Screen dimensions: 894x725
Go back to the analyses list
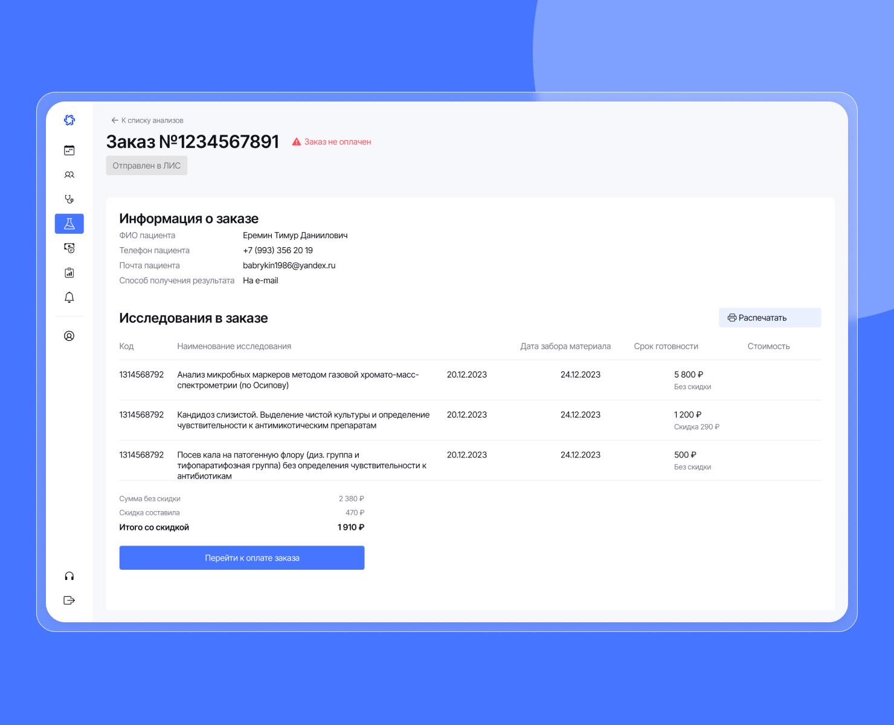147,120
